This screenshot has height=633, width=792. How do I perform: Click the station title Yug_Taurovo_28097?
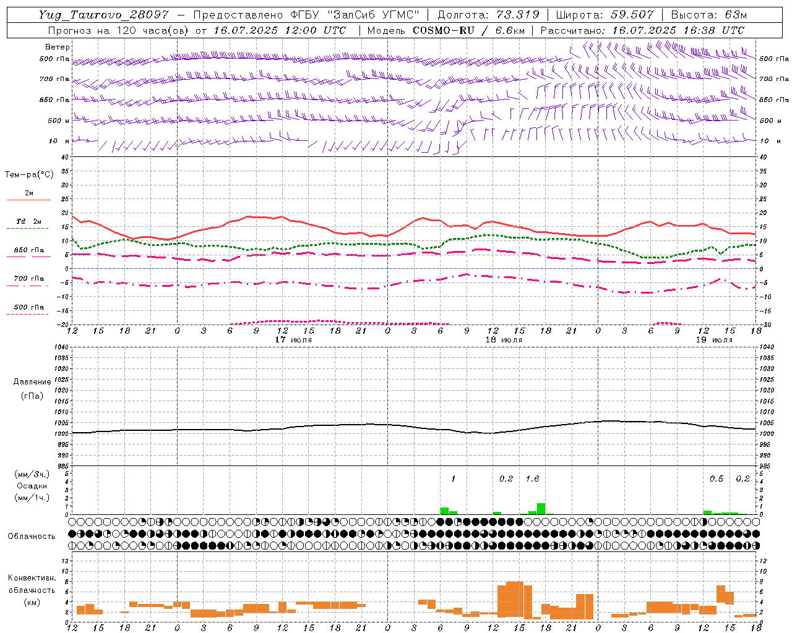(x=104, y=15)
